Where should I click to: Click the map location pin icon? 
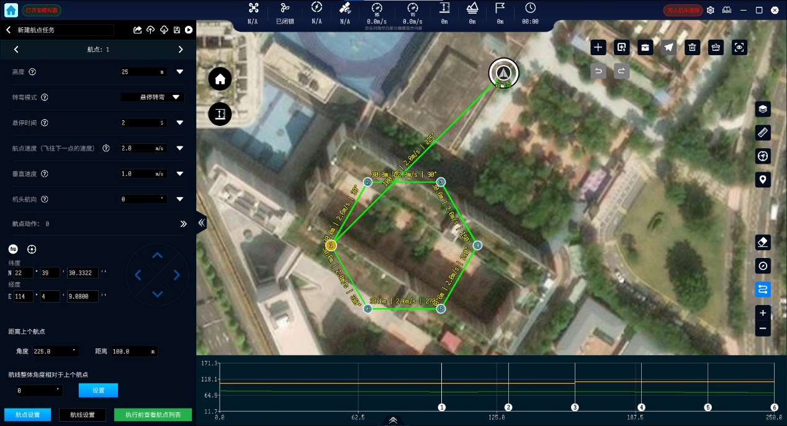(763, 180)
